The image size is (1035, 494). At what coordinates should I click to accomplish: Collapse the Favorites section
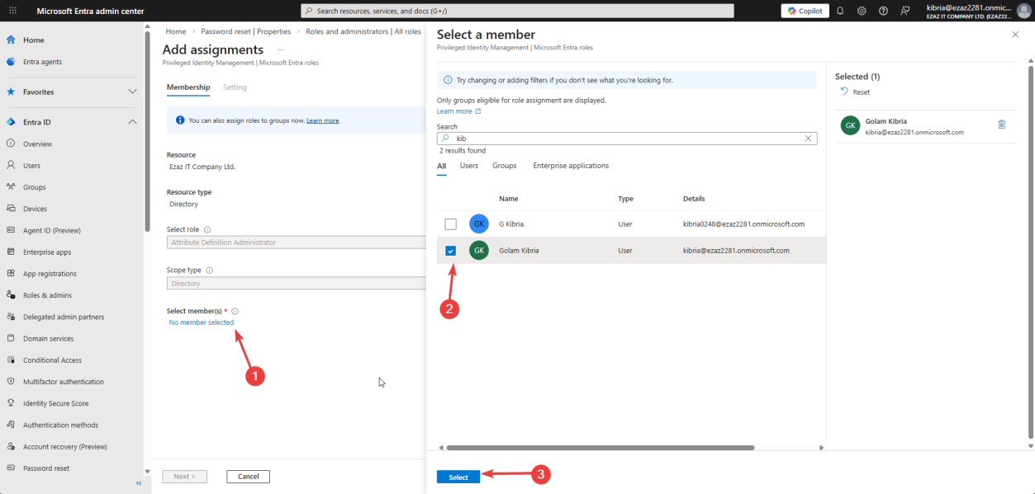pyautogui.click(x=132, y=92)
